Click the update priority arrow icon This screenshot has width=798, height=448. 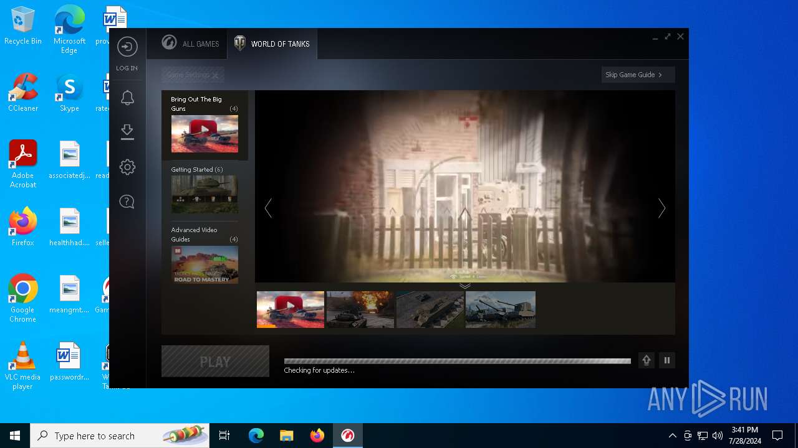click(x=647, y=360)
